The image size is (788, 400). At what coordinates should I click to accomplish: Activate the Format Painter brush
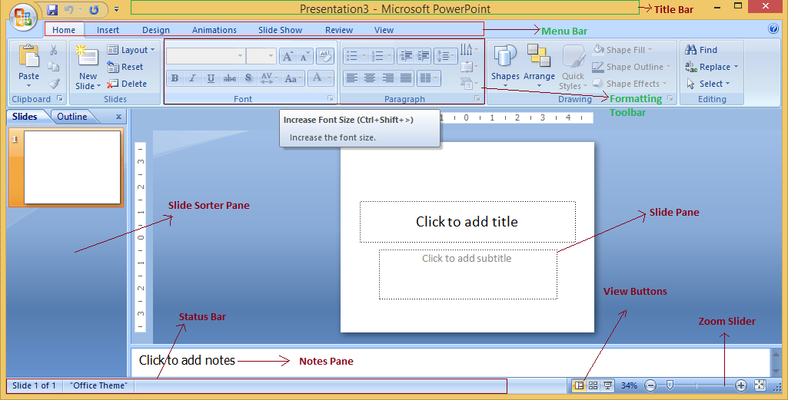point(54,84)
